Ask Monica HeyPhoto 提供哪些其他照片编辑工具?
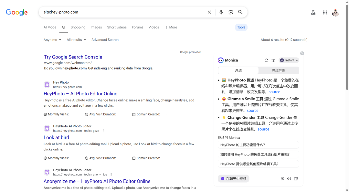The height and width of the screenshot is (192, 349). tap(258, 164)
